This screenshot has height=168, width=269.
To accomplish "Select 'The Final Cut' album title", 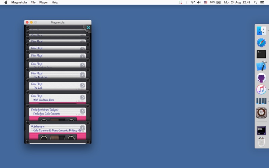I will (x=40, y=77).
